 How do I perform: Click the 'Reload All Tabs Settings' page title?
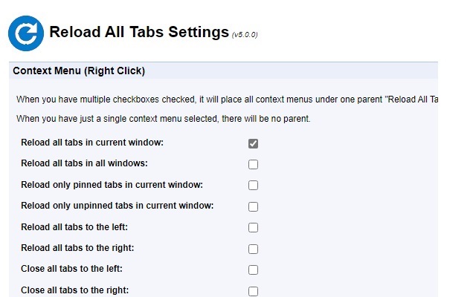point(139,32)
